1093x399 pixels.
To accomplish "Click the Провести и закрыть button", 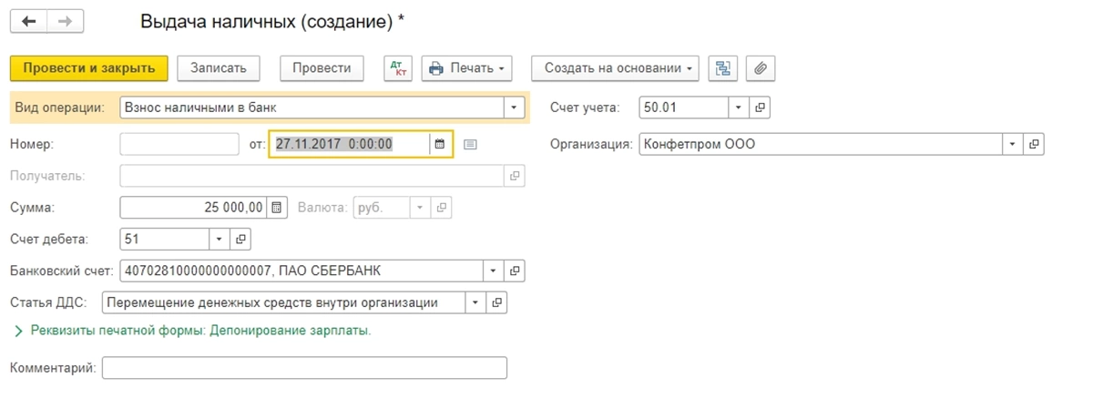I will [89, 68].
